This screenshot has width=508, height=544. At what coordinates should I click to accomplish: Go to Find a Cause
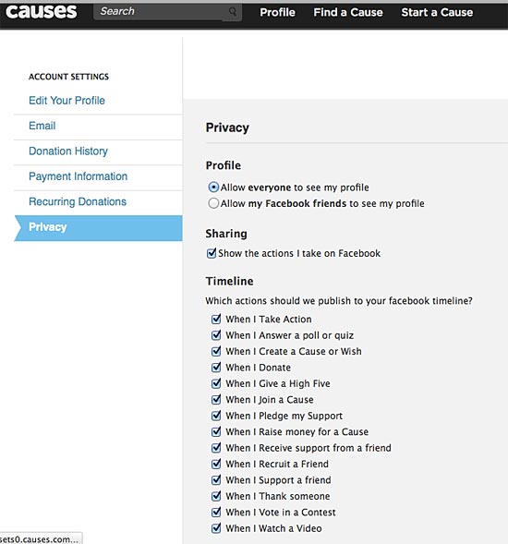click(x=348, y=12)
